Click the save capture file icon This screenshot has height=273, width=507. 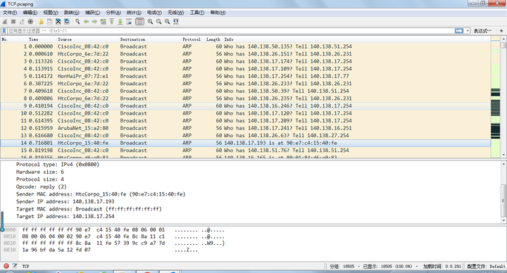point(49,22)
